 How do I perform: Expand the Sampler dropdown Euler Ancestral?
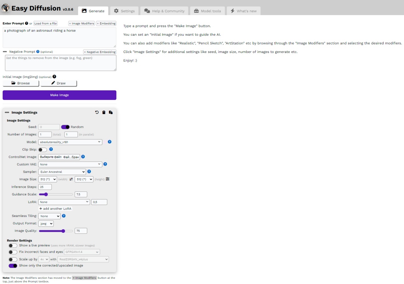pos(62,172)
